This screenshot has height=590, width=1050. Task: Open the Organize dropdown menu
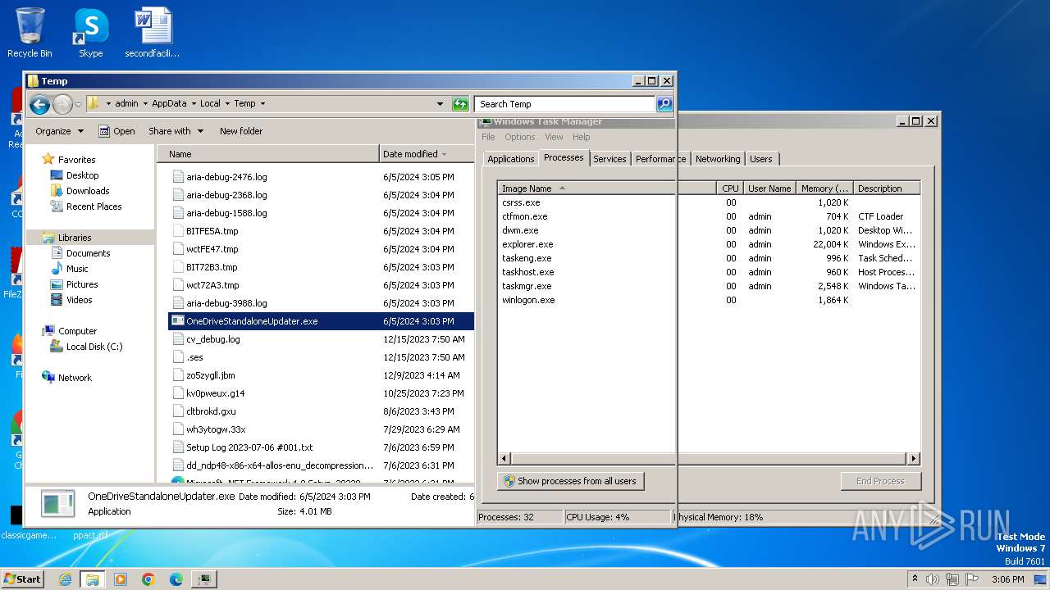pos(60,131)
